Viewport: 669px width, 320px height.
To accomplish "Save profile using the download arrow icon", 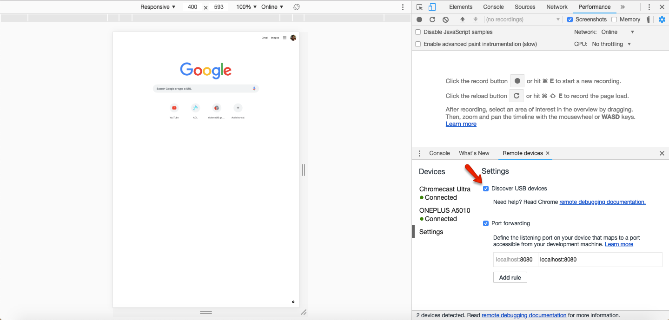I will pyautogui.click(x=475, y=19).
